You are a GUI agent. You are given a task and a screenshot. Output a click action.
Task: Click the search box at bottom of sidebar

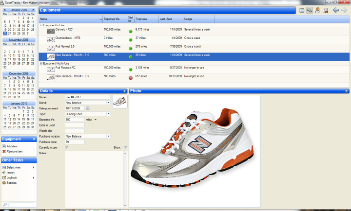22,204
